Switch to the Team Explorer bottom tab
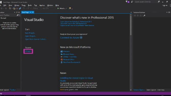The height and width of the screenshot is (96, 171). tap(151, 90)
